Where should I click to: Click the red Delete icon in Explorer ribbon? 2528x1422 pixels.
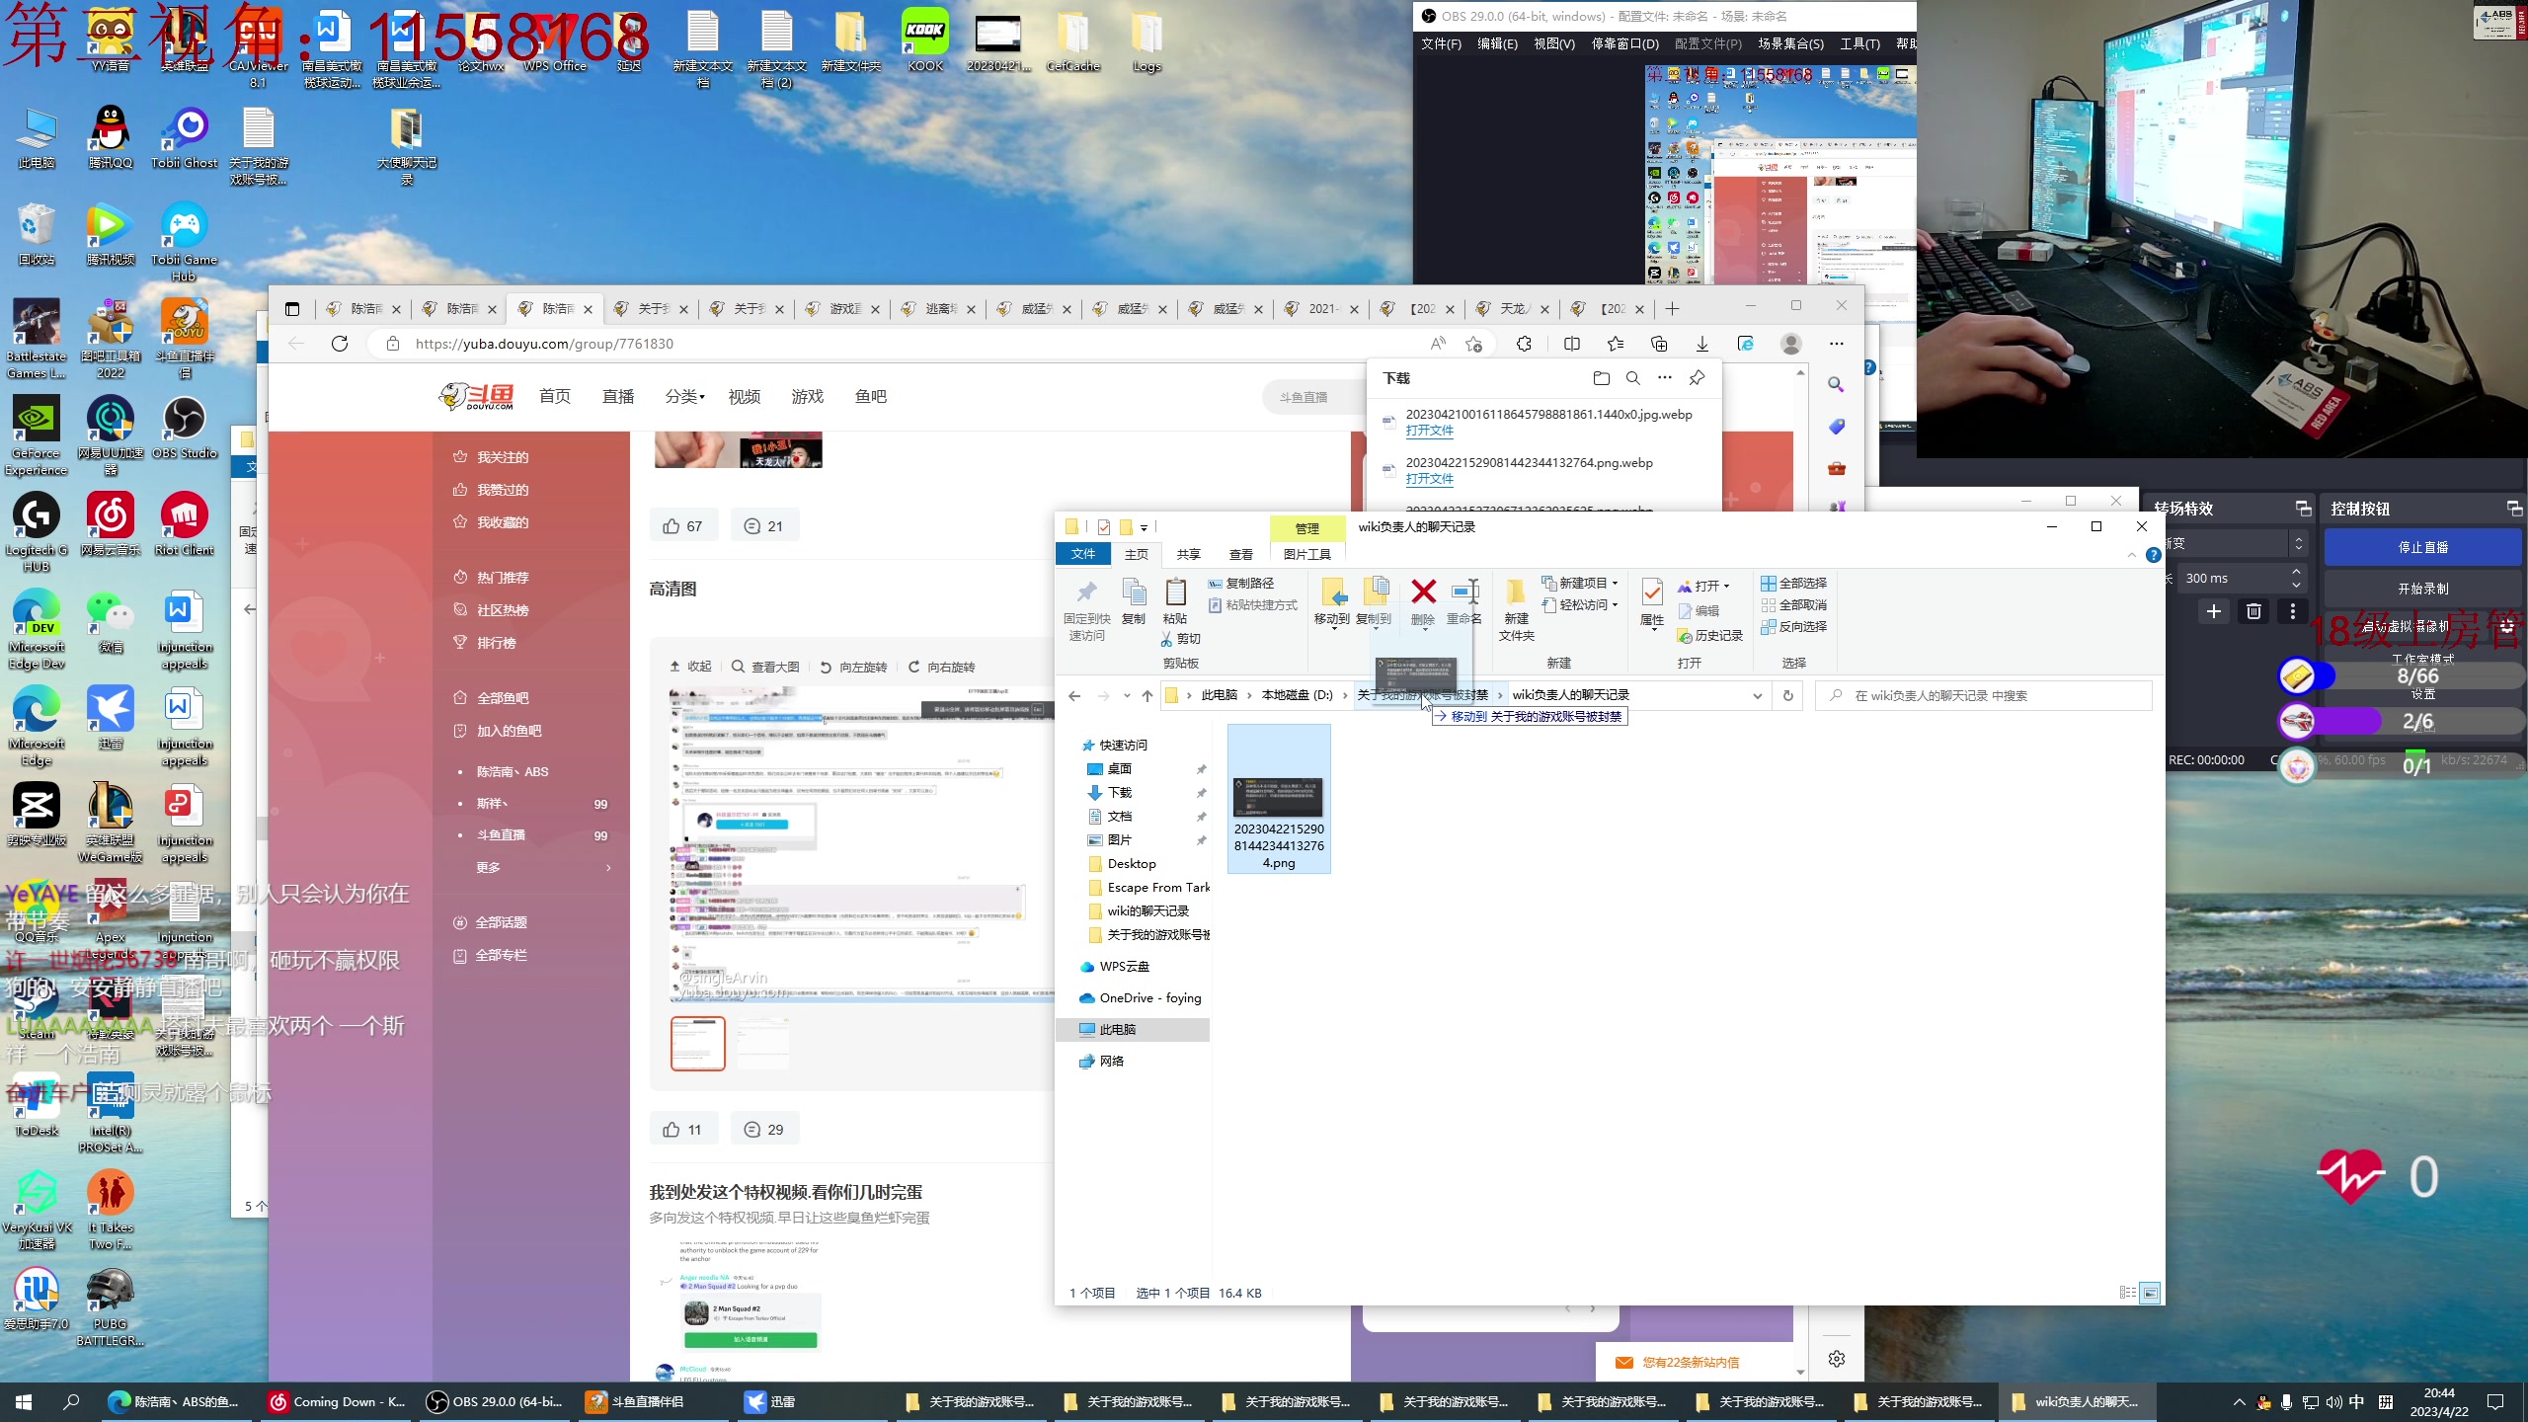[1423, 592]
